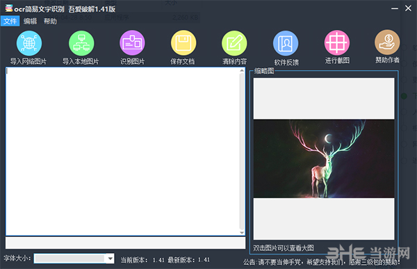
Task: Click the app logo in title bar
Action: click(9, 8)
